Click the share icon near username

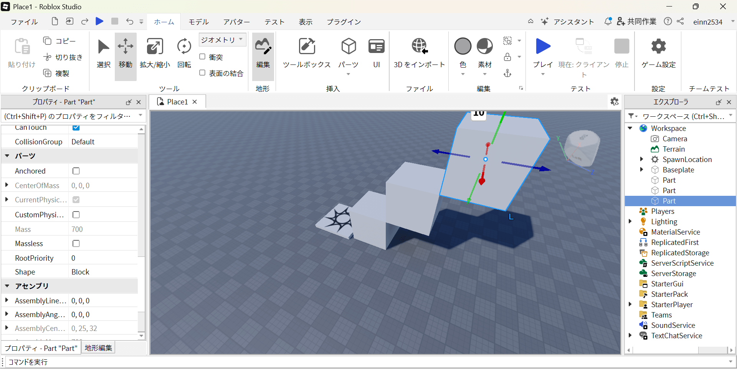point(680,21)
